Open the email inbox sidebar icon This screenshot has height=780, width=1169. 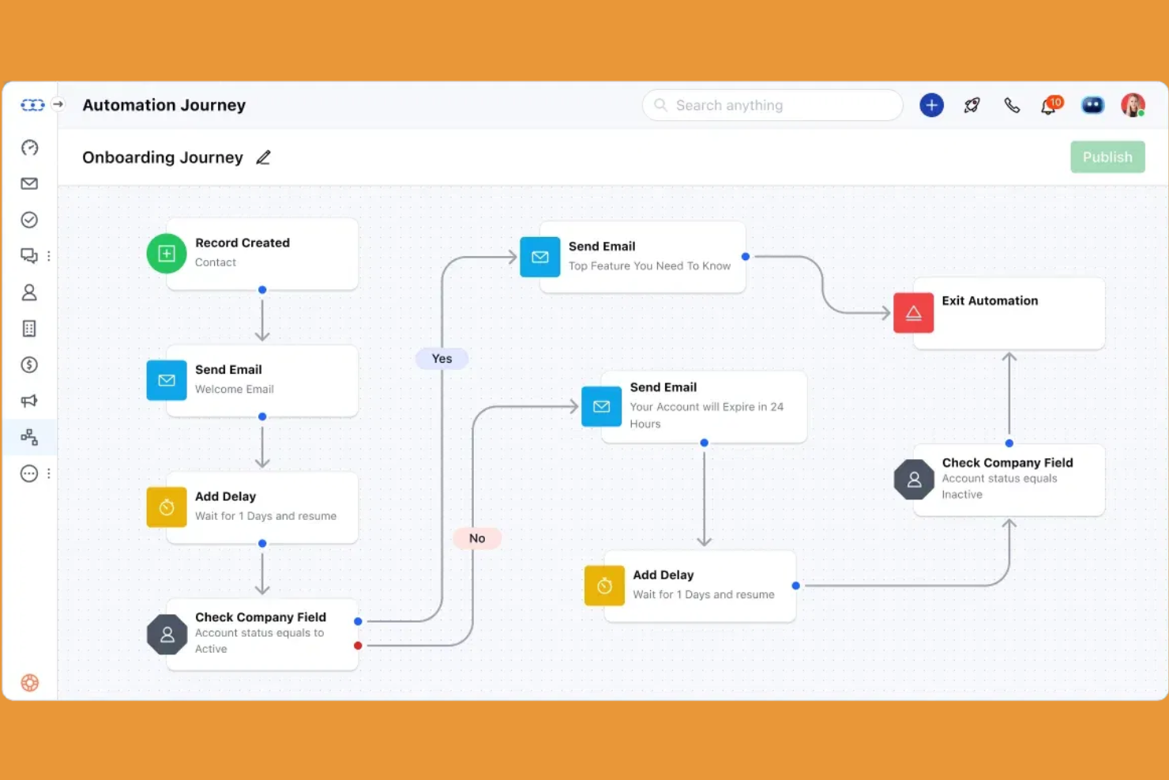click(x=29, y=183)
